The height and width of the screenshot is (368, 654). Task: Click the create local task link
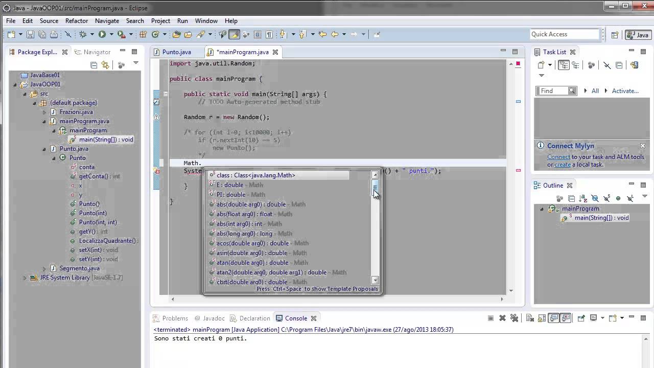tap(563, 165)
